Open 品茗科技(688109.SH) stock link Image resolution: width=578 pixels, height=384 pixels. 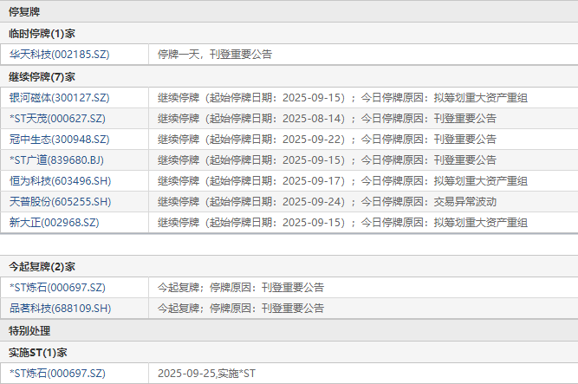[x=60, y=309]
